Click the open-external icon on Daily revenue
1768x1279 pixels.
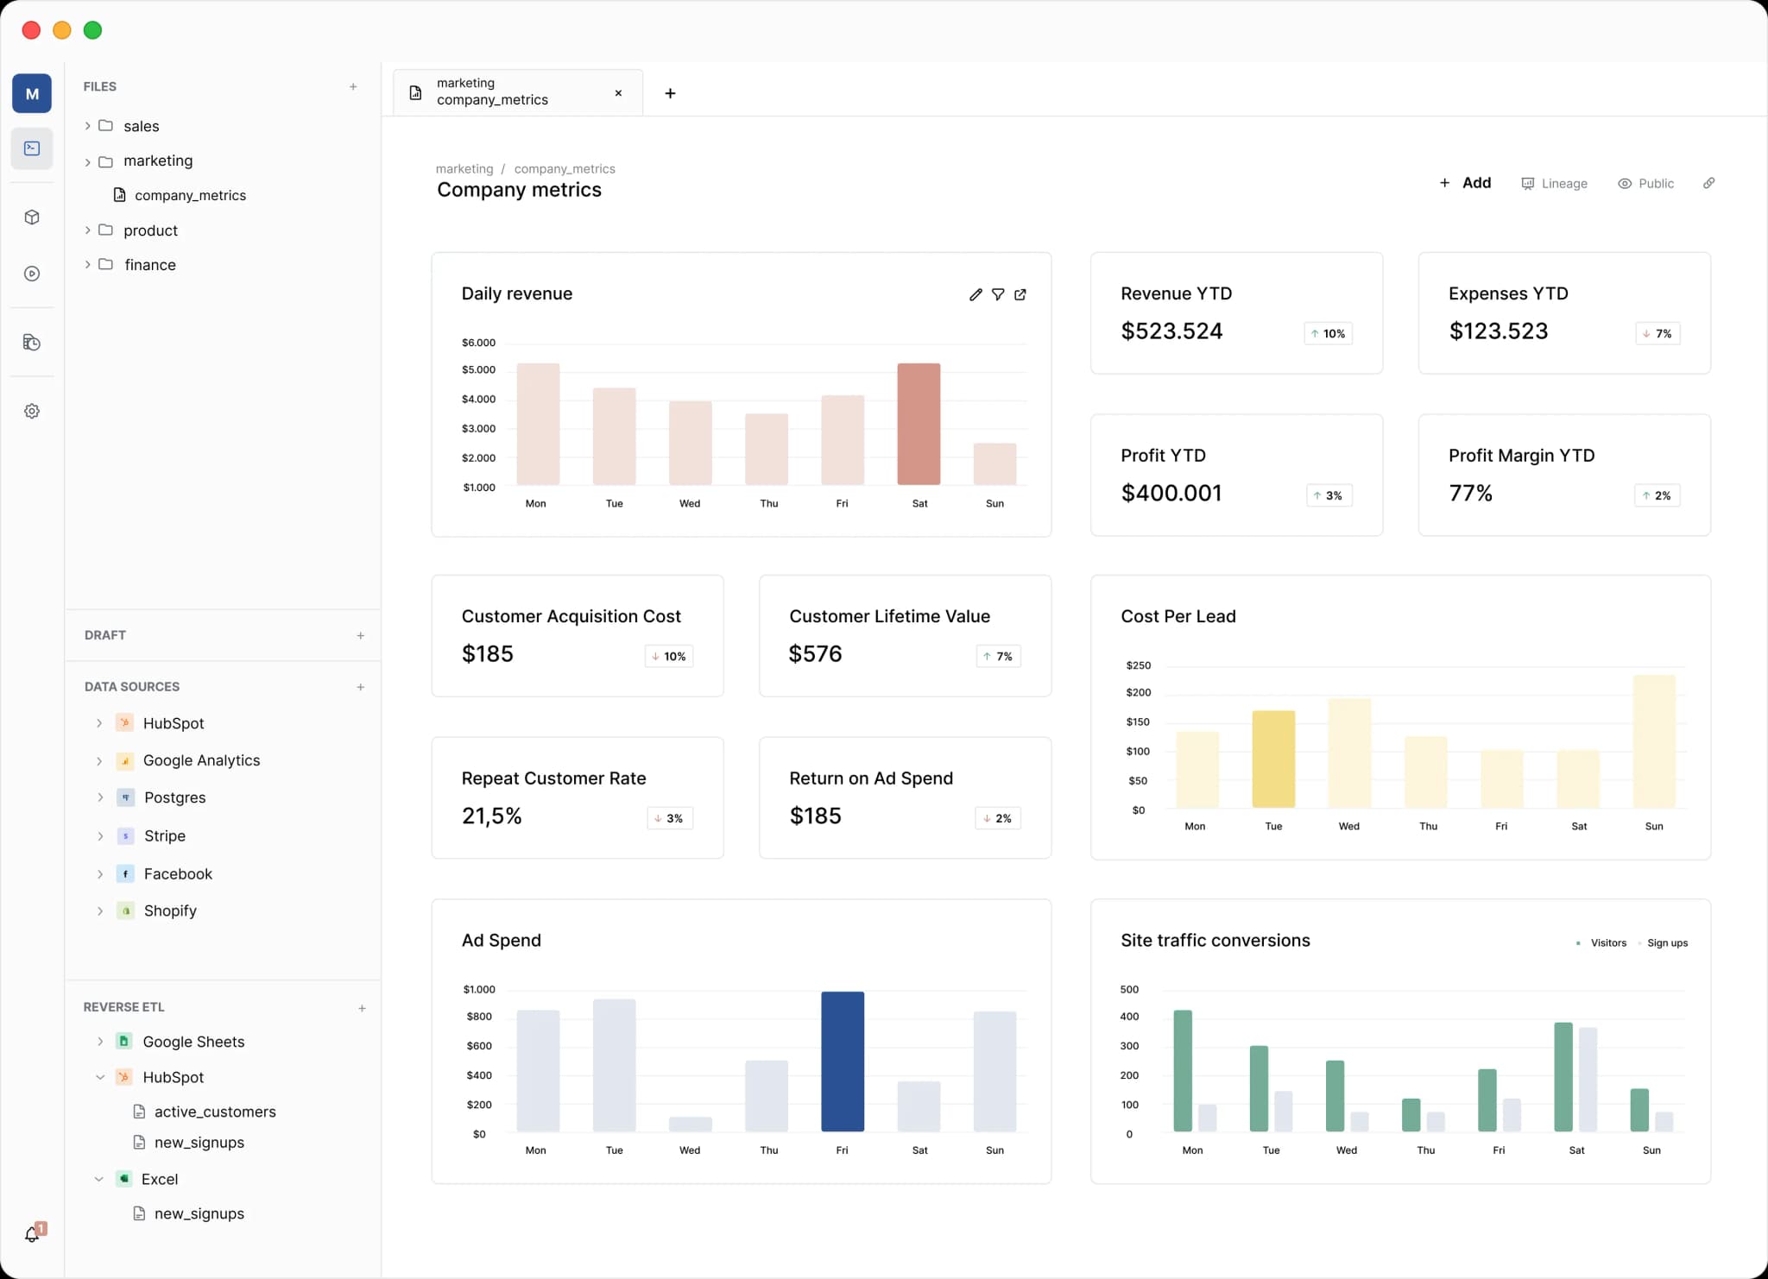pyautogui.click(x=1020, y=294)
